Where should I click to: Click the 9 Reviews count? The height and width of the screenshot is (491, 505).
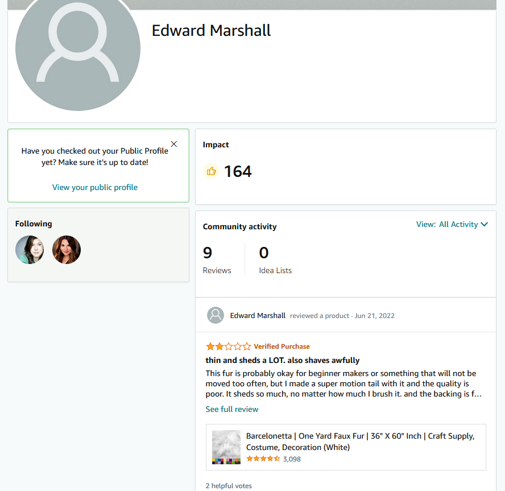217,259
